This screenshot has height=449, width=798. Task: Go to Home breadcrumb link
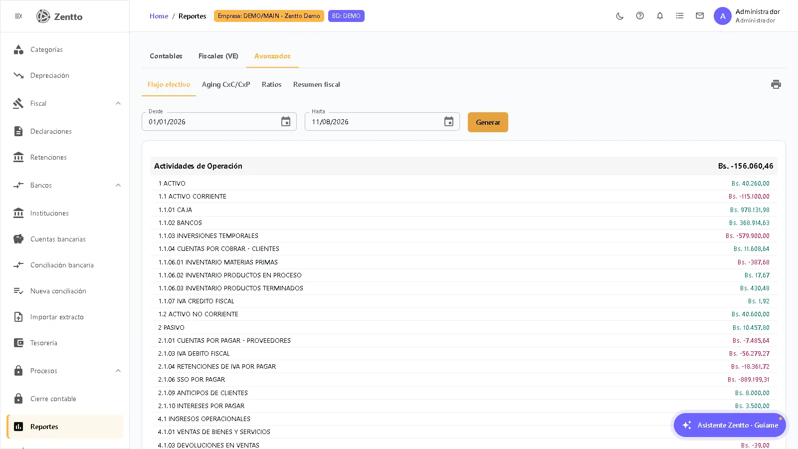pos(159,16)
